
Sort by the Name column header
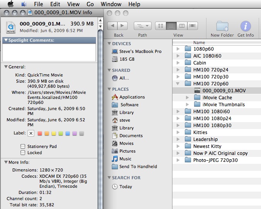click(217, 42)
